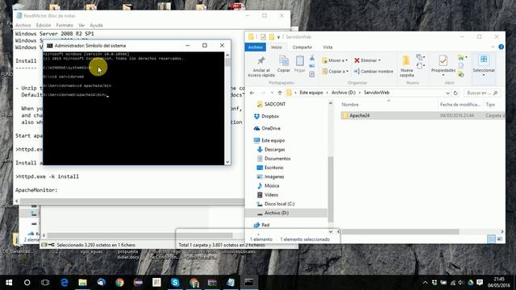Click Archivo (D:) in the address breadcrumb

(343, 93)
